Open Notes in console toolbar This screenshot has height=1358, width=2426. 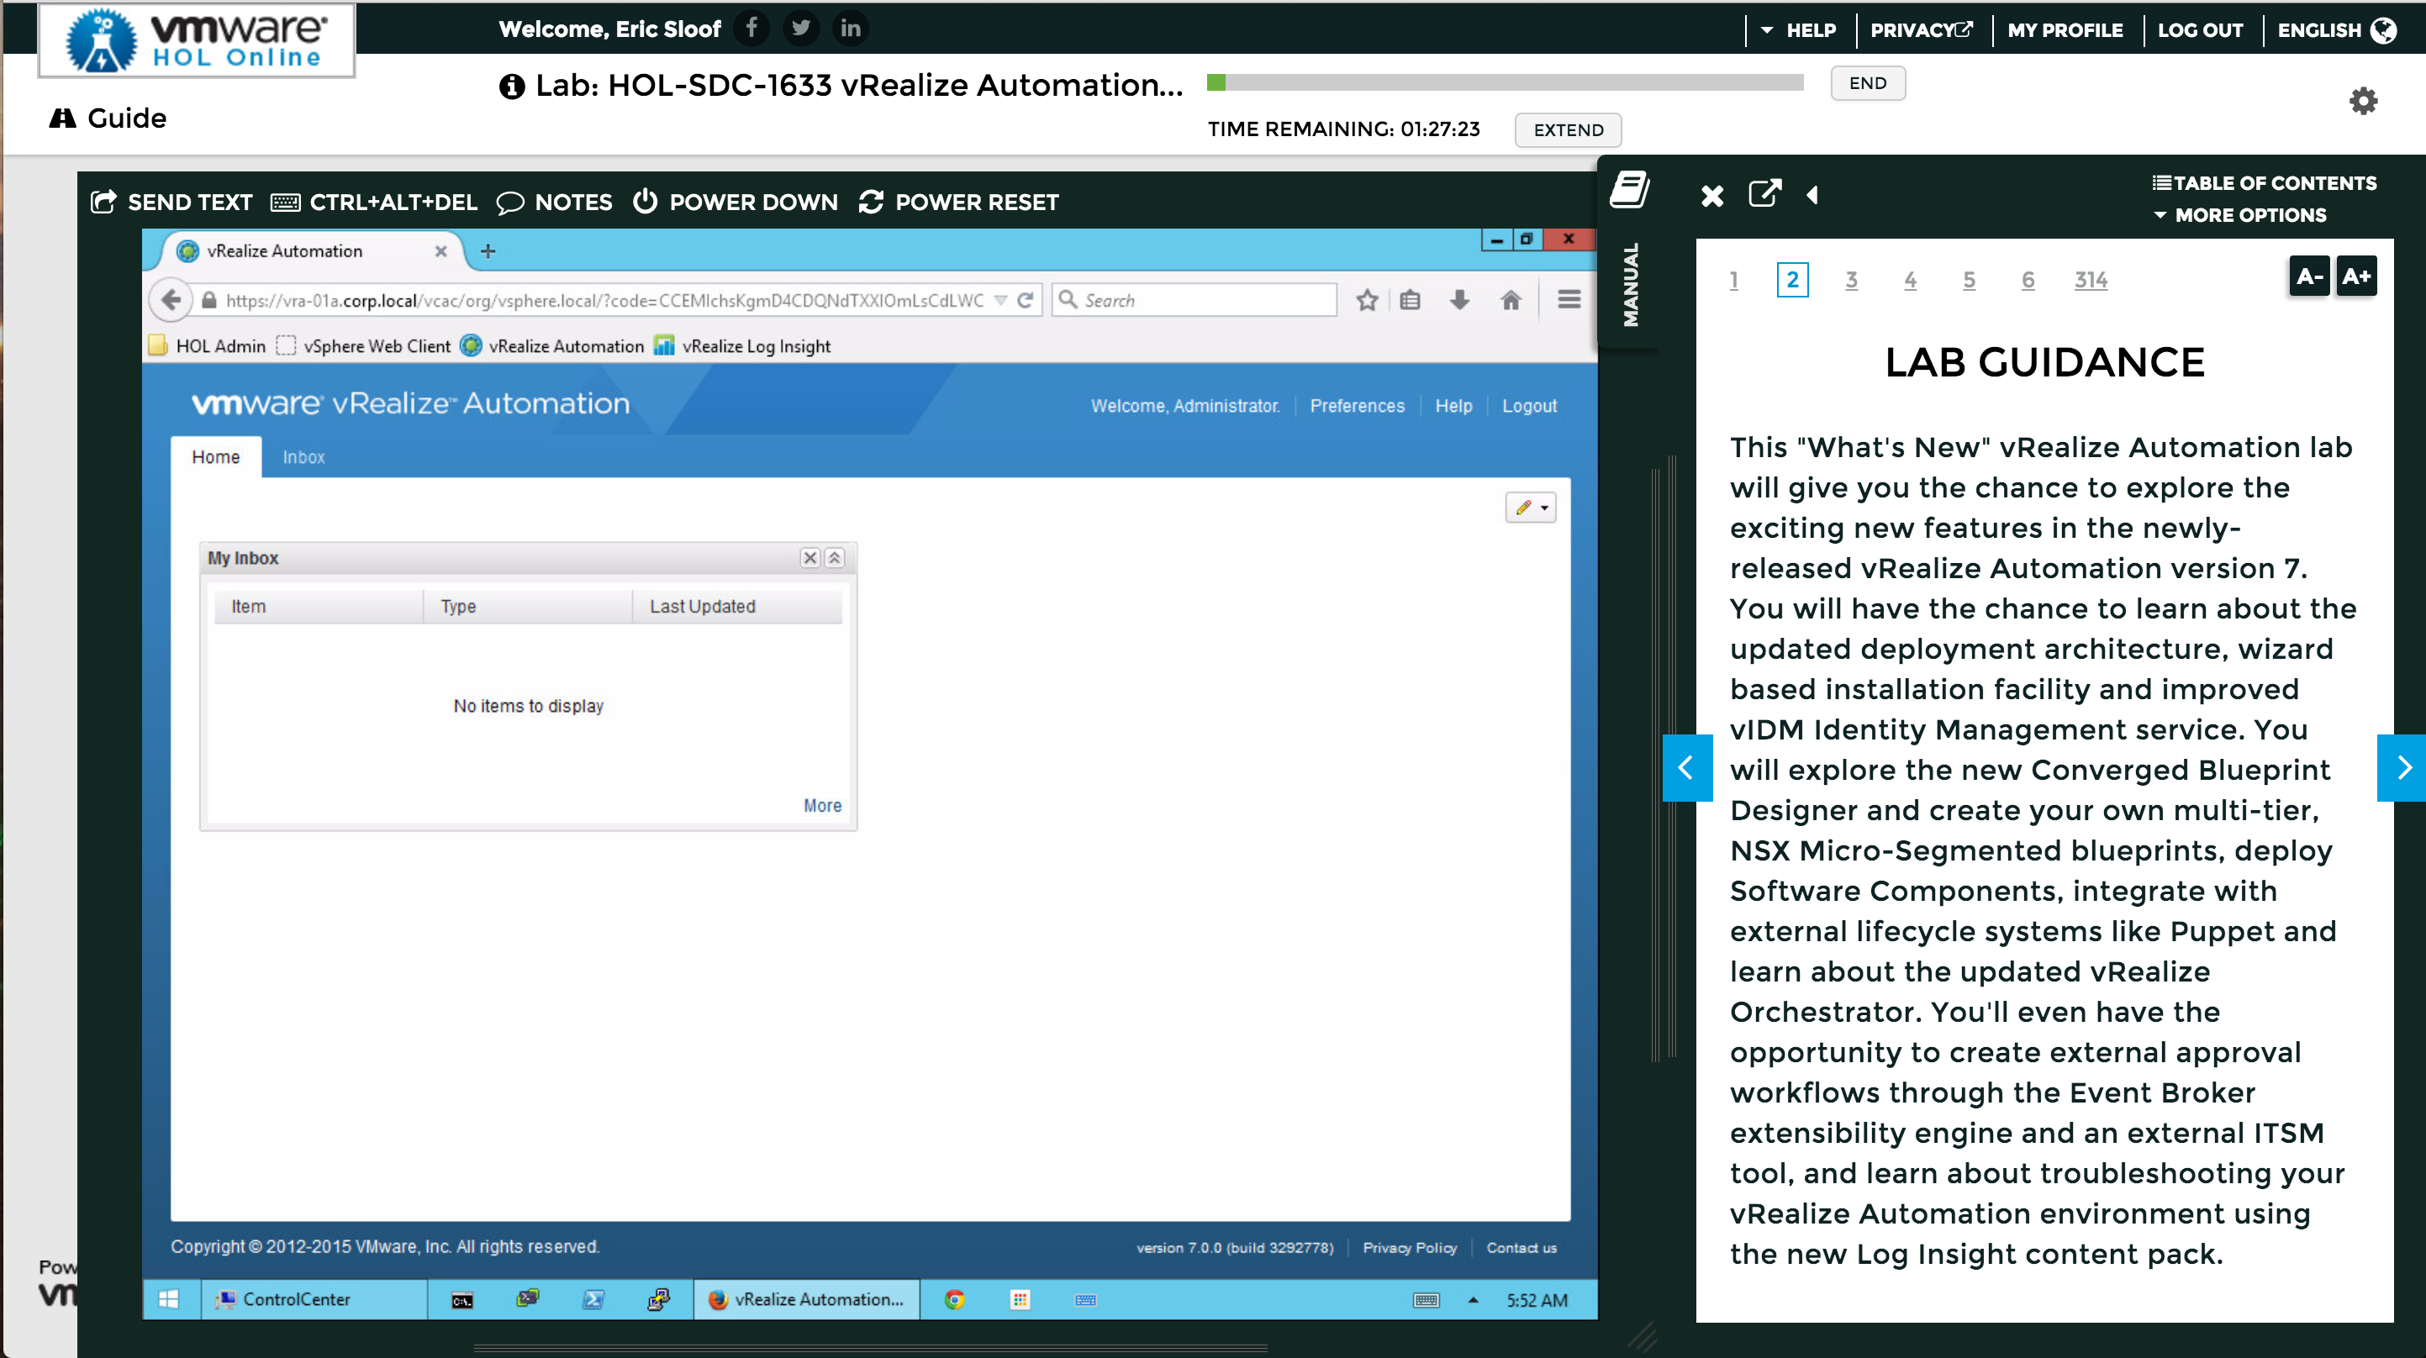coord(555,202)
